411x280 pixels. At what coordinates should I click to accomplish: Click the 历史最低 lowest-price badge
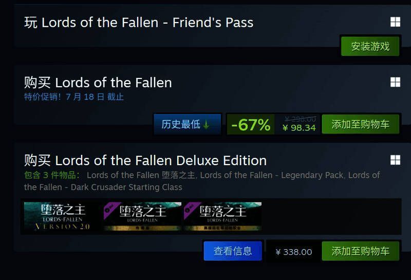coord(187,124)
